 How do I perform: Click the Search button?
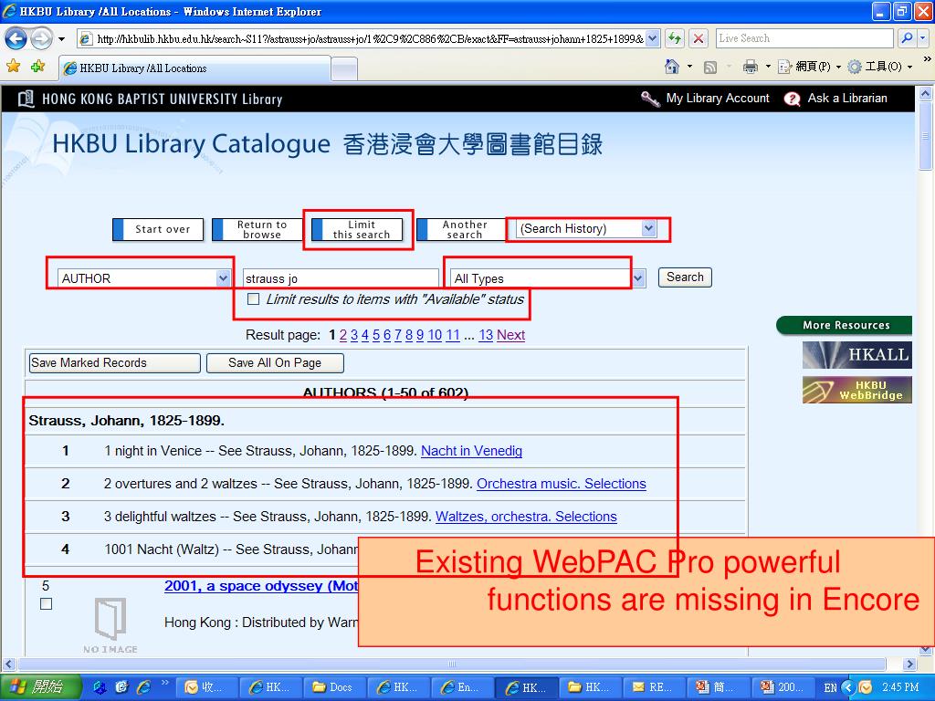coord(685,277)
